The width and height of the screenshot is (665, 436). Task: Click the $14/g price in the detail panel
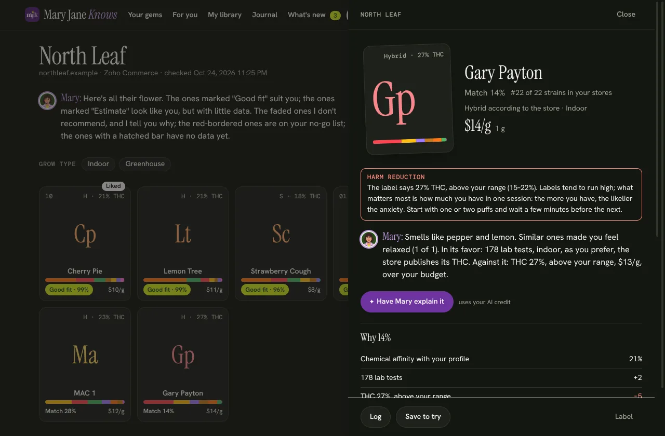tap(477, 126)
